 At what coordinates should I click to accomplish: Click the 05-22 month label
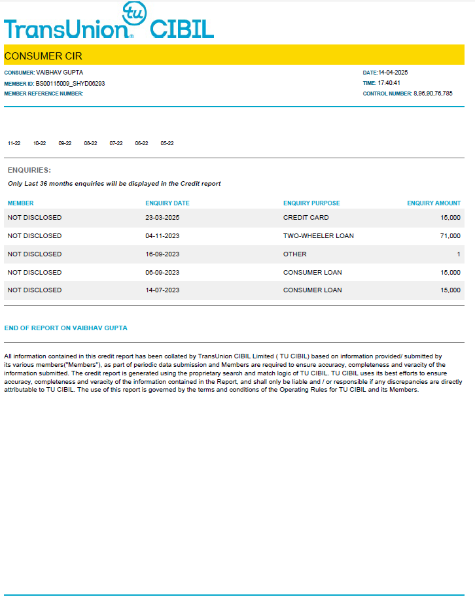167,143
